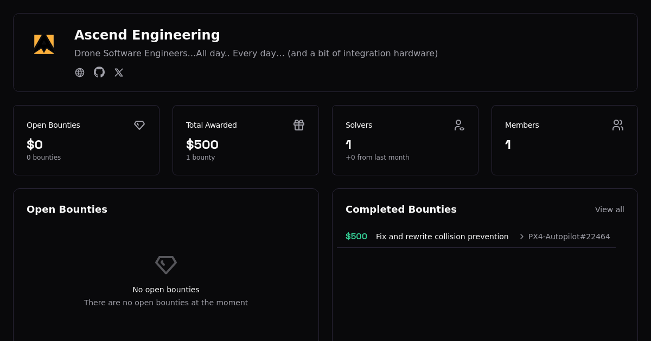Click the Solvers developer icon
The width and height of the screenshot is (651, 341).
pos(459,125)
